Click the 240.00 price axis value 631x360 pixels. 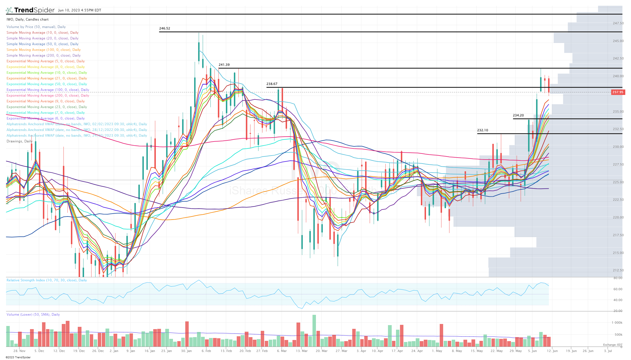click(618, 76)
